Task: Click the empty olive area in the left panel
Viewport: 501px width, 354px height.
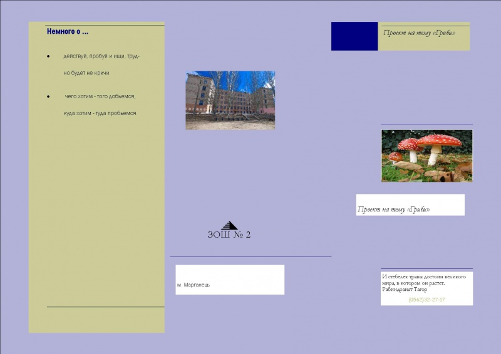Action: point(96,211)
